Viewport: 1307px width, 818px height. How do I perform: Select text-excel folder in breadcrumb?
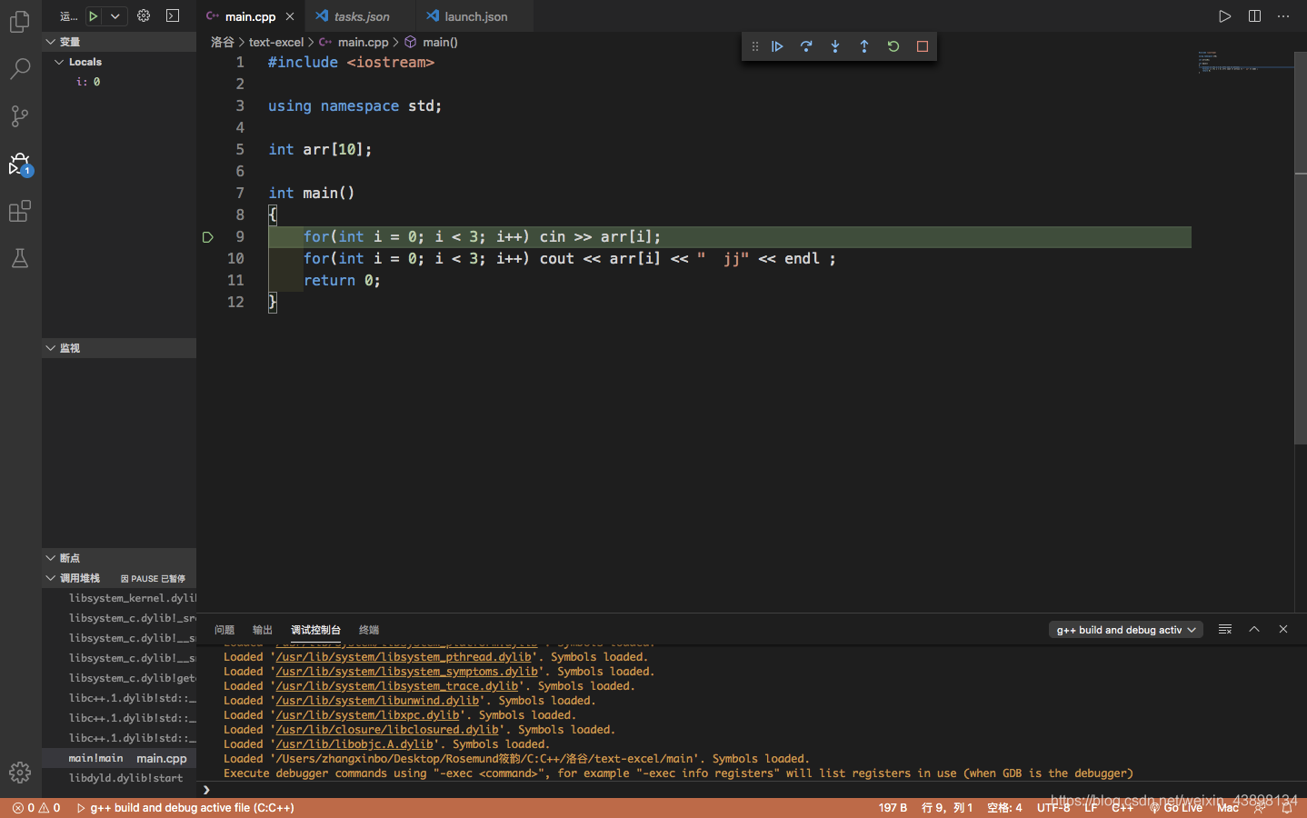276,42
